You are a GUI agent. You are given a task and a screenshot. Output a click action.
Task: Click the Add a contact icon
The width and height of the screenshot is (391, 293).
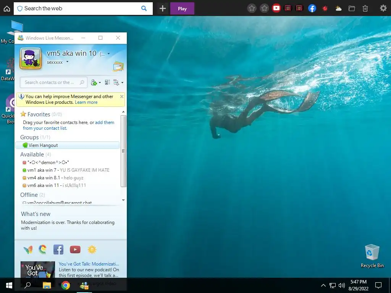click(x=94, y=82)
